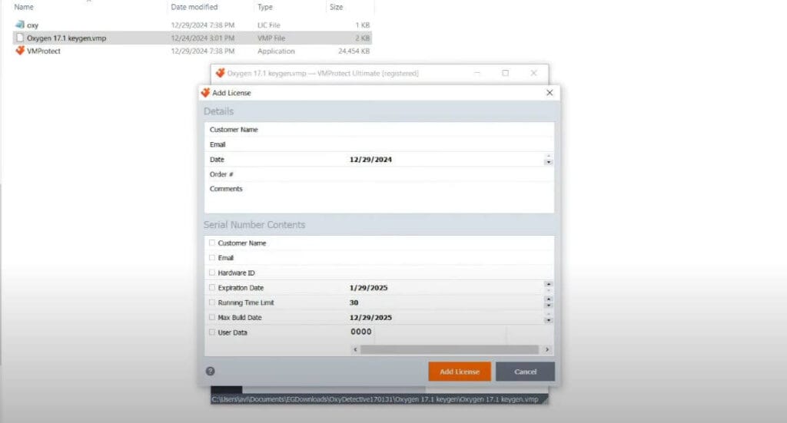Toggle the User Data checkbox

click(x=212, y=332)
